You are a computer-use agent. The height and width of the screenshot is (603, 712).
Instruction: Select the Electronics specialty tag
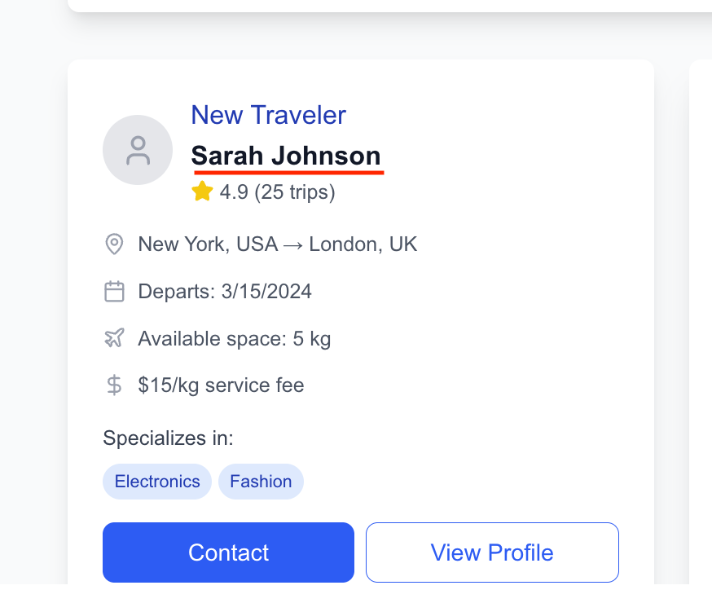click(157, 482)
